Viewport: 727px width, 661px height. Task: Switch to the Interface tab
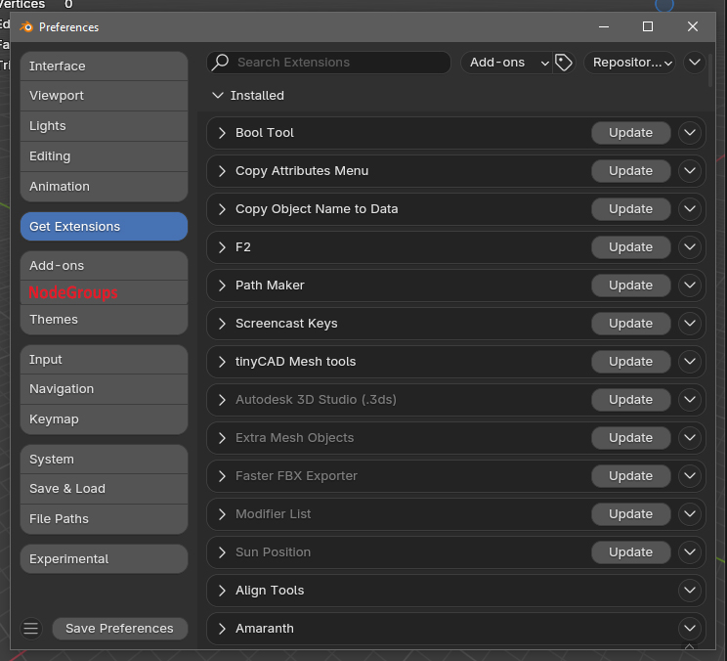[104, 66]
